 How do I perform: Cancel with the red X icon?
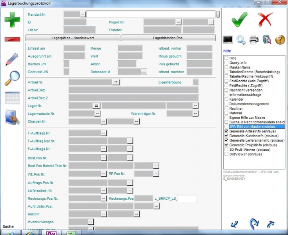[x=265, y=19]
